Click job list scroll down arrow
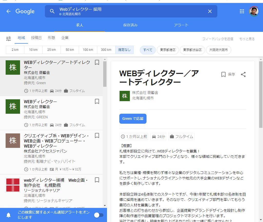Image resolution: width=263 pixels, height=222 pixels. click(105, 206)
